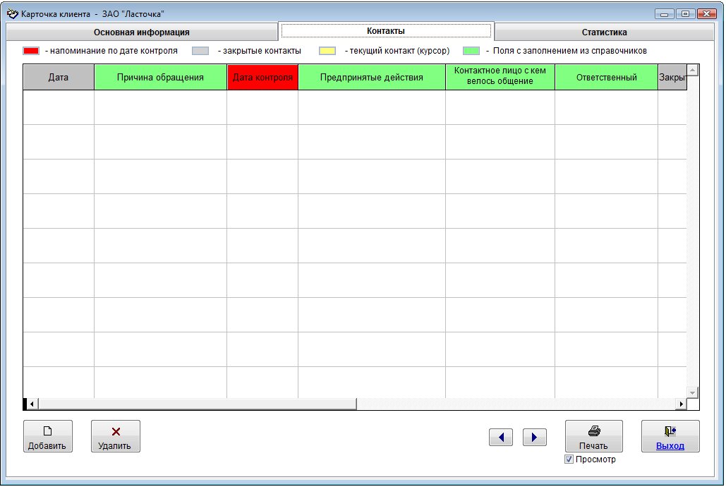Click the horizontal scrollbar thumb

(198, 404)
